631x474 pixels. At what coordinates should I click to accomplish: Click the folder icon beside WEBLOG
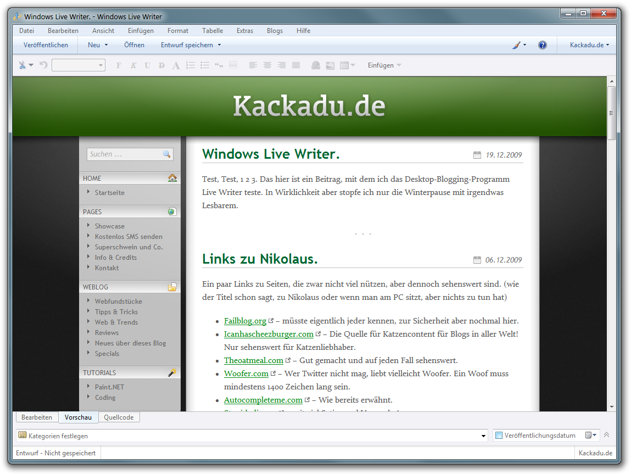(172, 287)
